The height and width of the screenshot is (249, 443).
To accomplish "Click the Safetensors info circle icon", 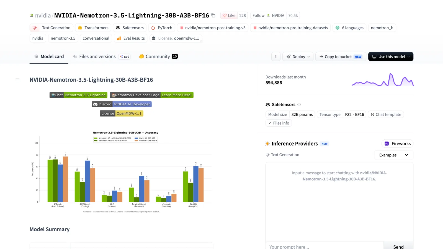I will tap(299, 105).
